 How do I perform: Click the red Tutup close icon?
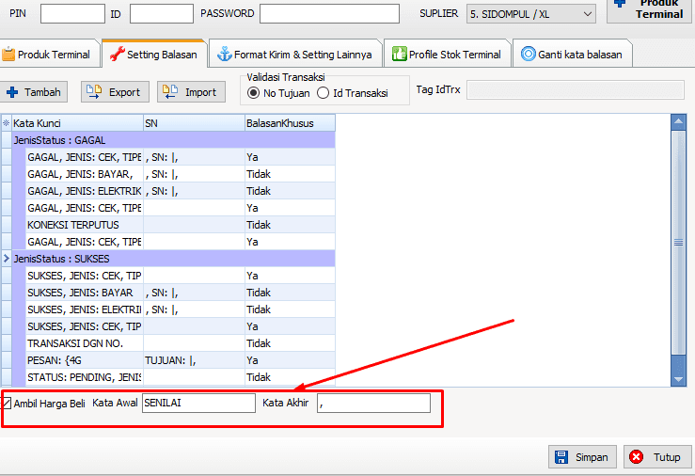pos(637,457)
